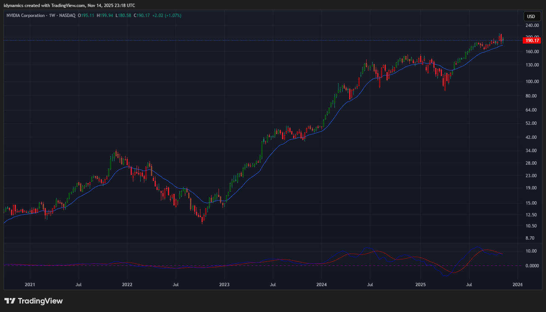Click the 0.0000 indicator scale label
The image size is (546, 312).
coord(532,266)
